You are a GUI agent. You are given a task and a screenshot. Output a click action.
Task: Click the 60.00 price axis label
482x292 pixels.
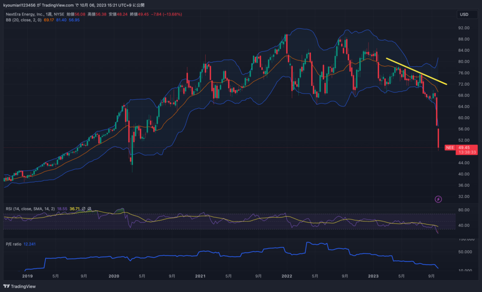tap(464, 118)
